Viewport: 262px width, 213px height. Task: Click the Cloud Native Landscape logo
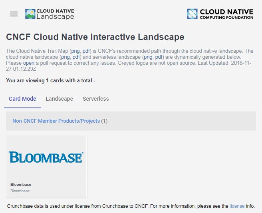(x=50, y=14)
